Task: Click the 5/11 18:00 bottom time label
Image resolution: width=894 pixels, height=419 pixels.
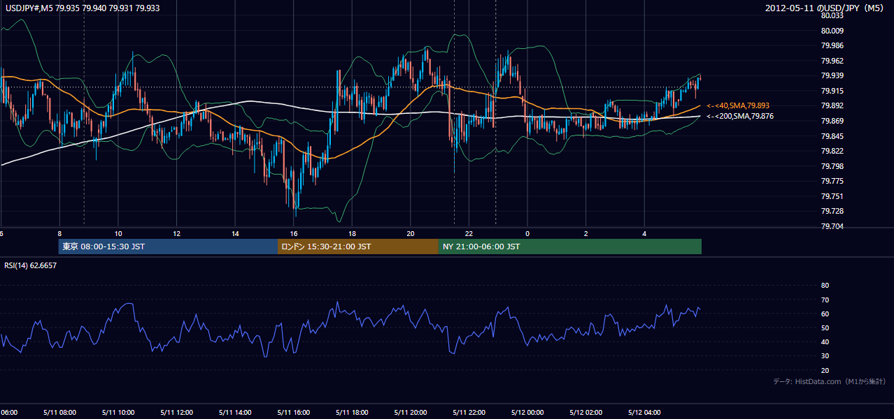Action: pos(352,412)
